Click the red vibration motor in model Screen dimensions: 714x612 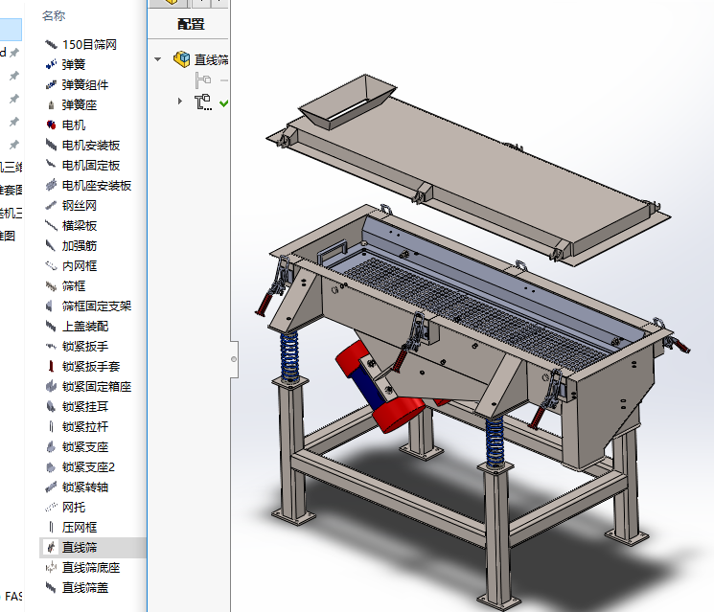(380, 387)
